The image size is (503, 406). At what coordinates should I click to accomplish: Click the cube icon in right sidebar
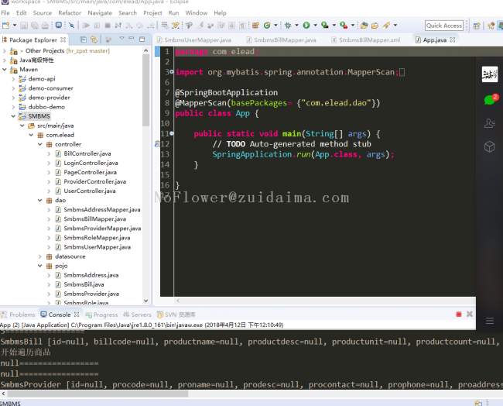pyautogui.click(x=489, y=146)
